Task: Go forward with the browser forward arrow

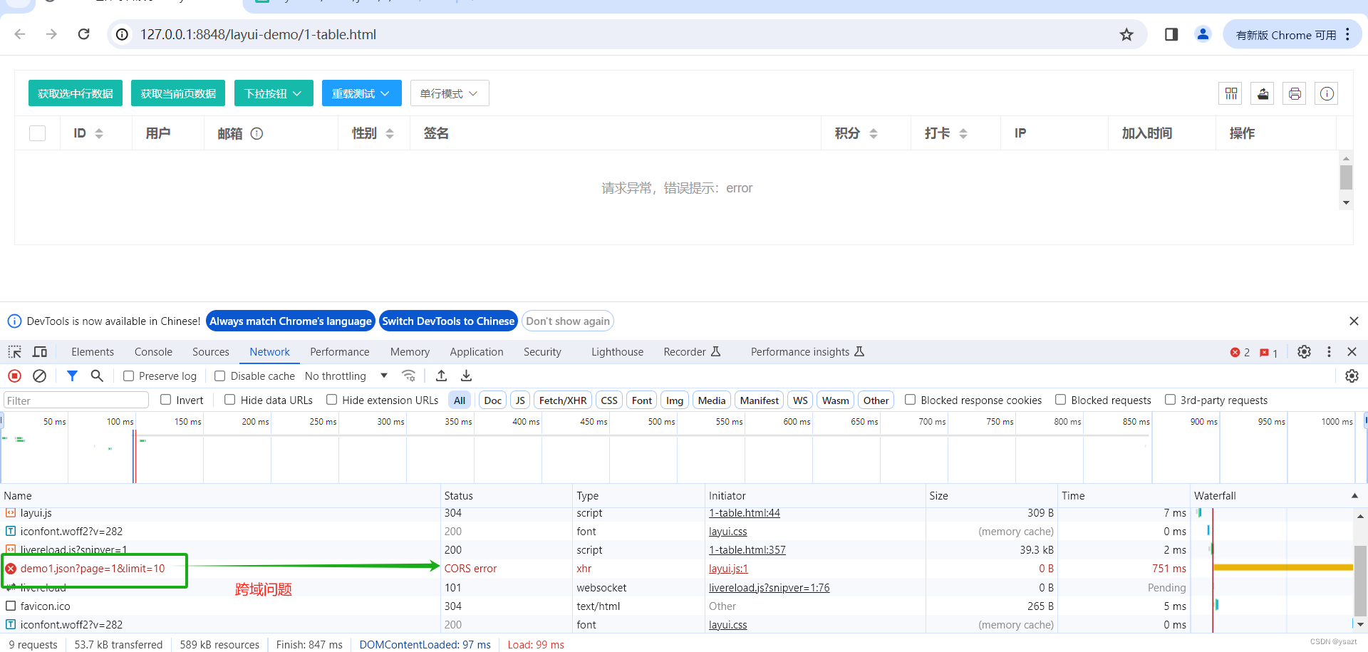Action: click(51, 34)
